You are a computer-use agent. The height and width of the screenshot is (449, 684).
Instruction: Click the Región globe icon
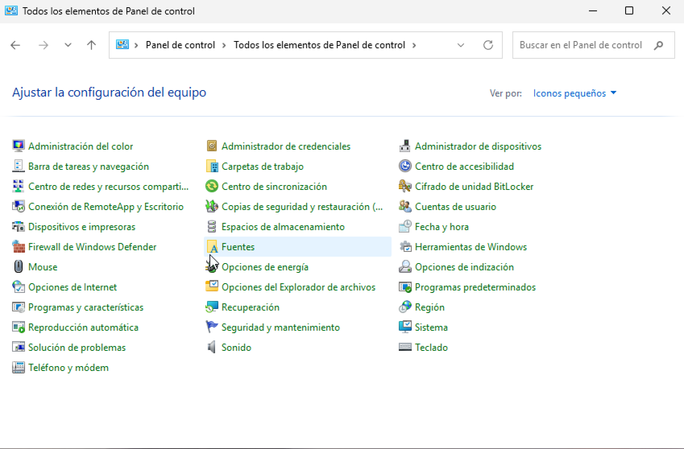pyautogui.click(x=405, y=307)
